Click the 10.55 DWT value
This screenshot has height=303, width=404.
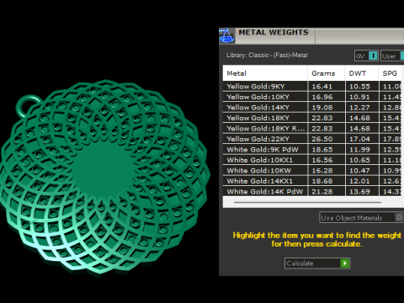click(359, 87)
